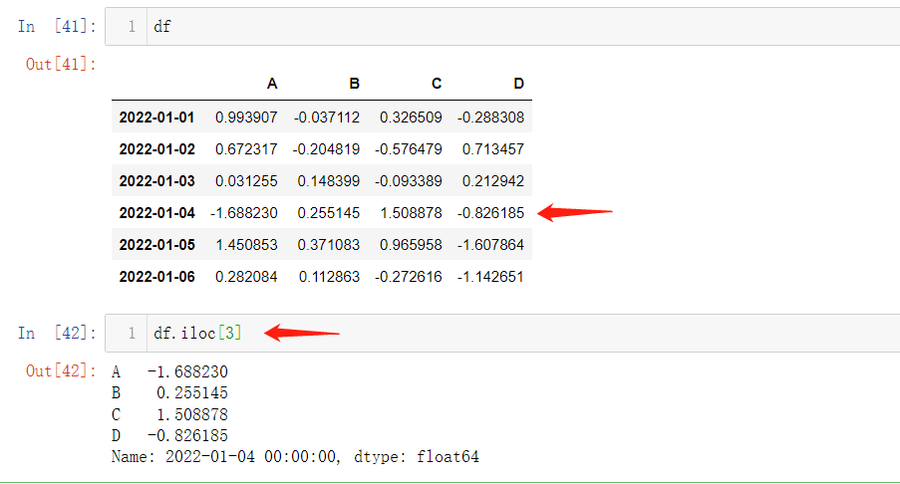Image resolution: width=900 pixels, height=484 pixels.
Task: Click cell value -0.037112
Action: 327,118
